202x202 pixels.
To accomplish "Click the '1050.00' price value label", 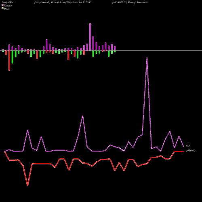I will 191,151.
